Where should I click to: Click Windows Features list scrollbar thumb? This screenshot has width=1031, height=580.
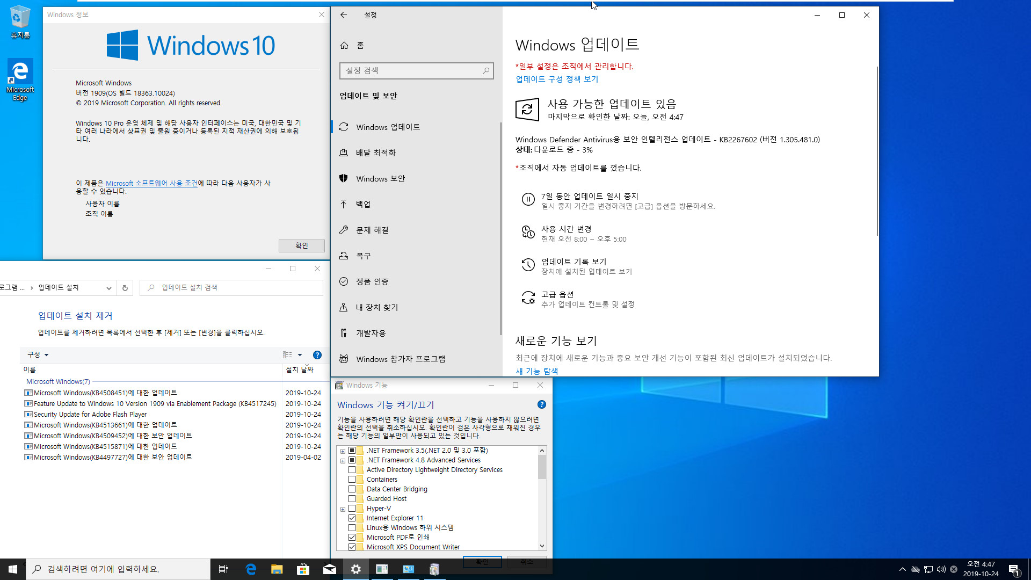[542, 467]
